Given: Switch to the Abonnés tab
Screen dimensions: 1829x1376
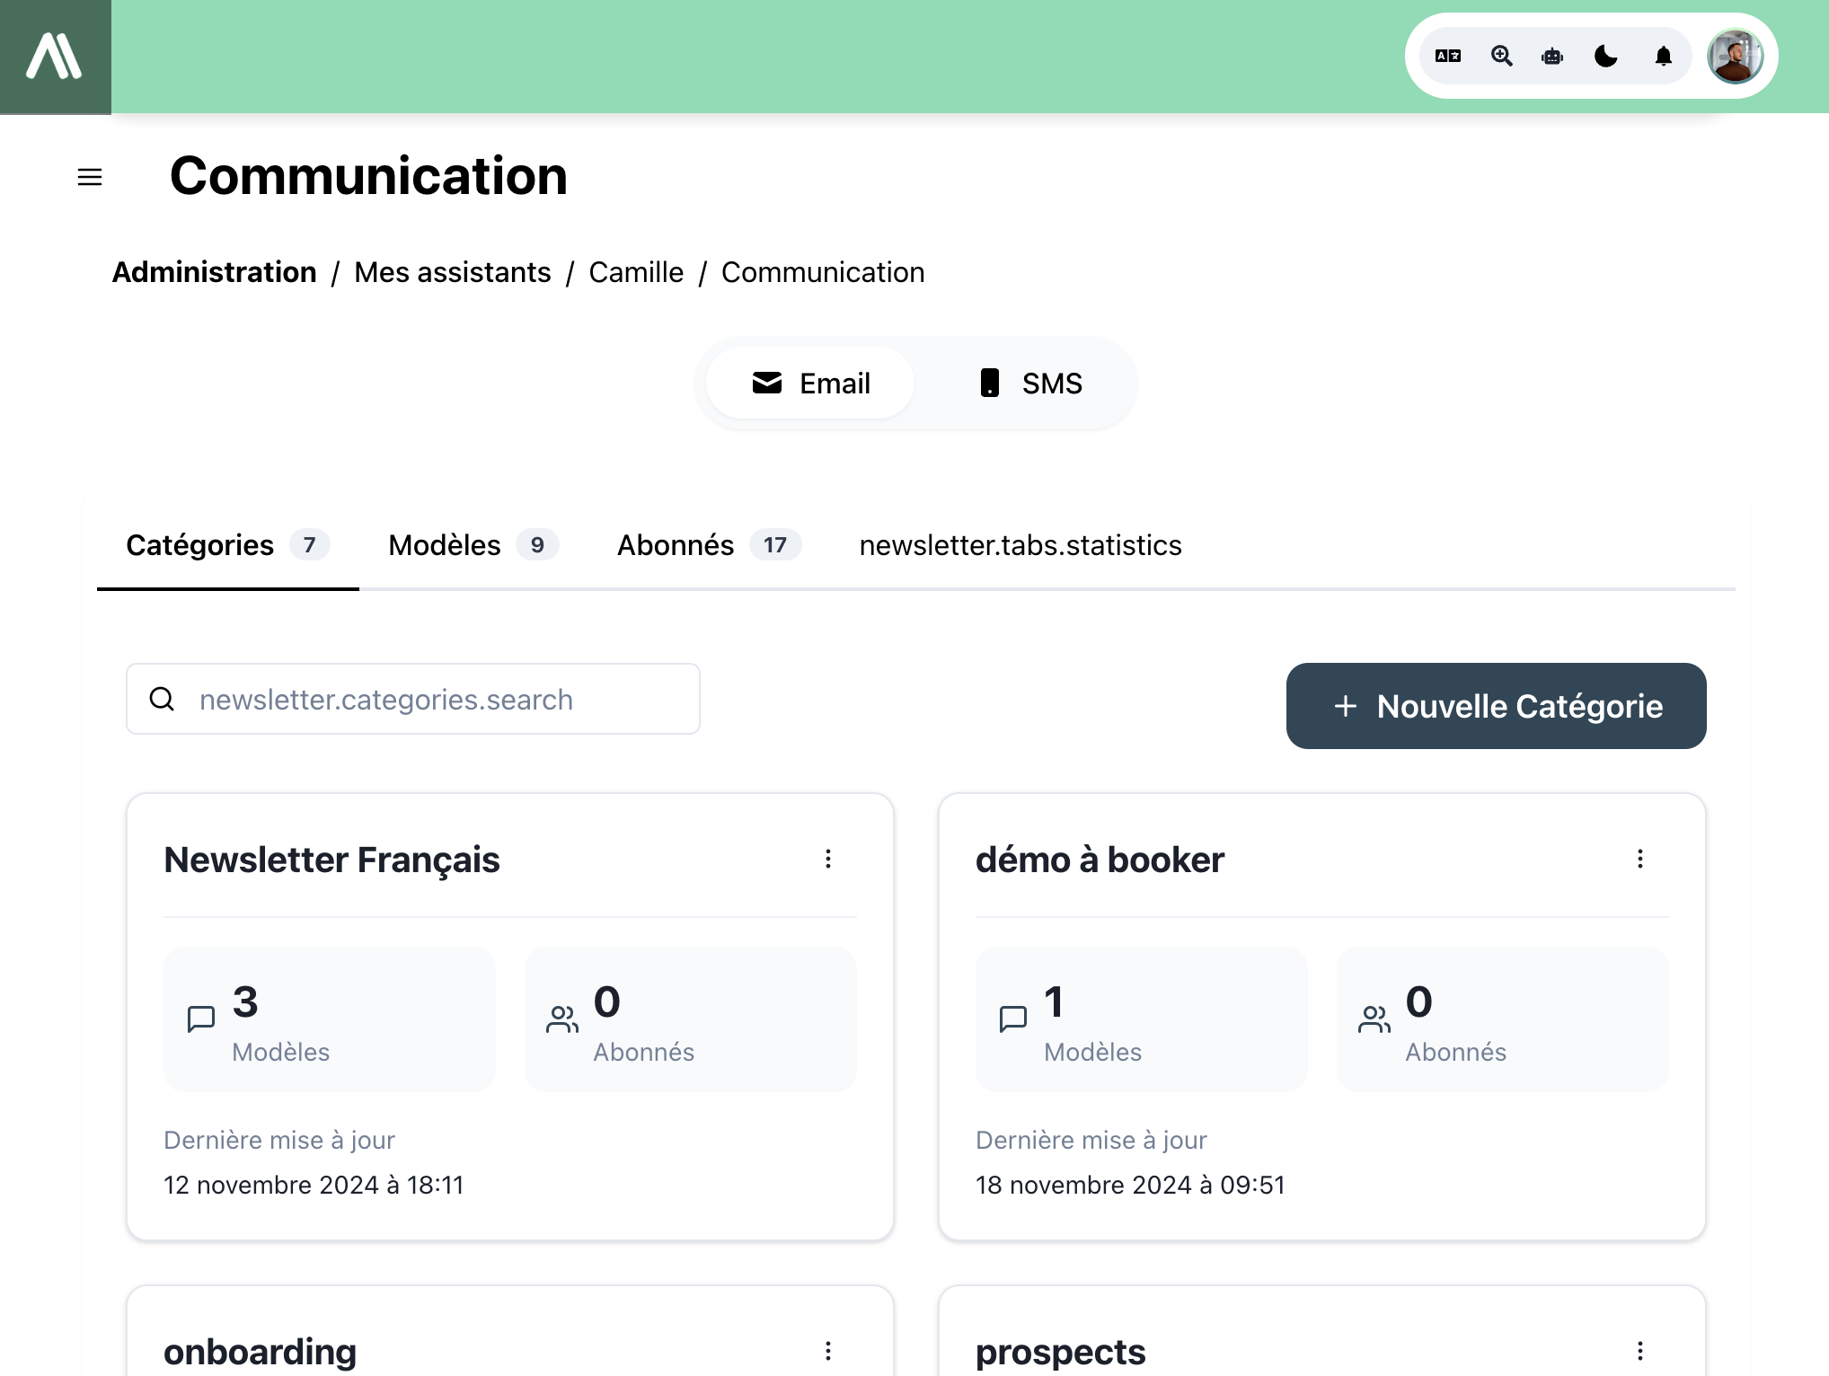Looking at the screenshot, I should [x=708, y=545].
